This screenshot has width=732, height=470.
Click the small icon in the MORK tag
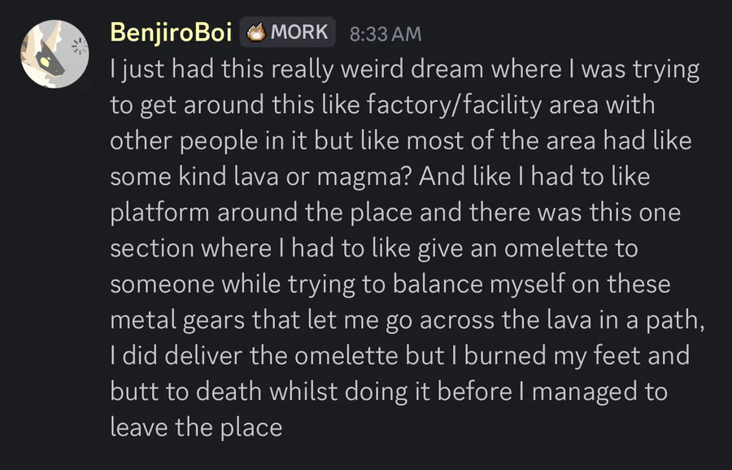pos(256,32)
